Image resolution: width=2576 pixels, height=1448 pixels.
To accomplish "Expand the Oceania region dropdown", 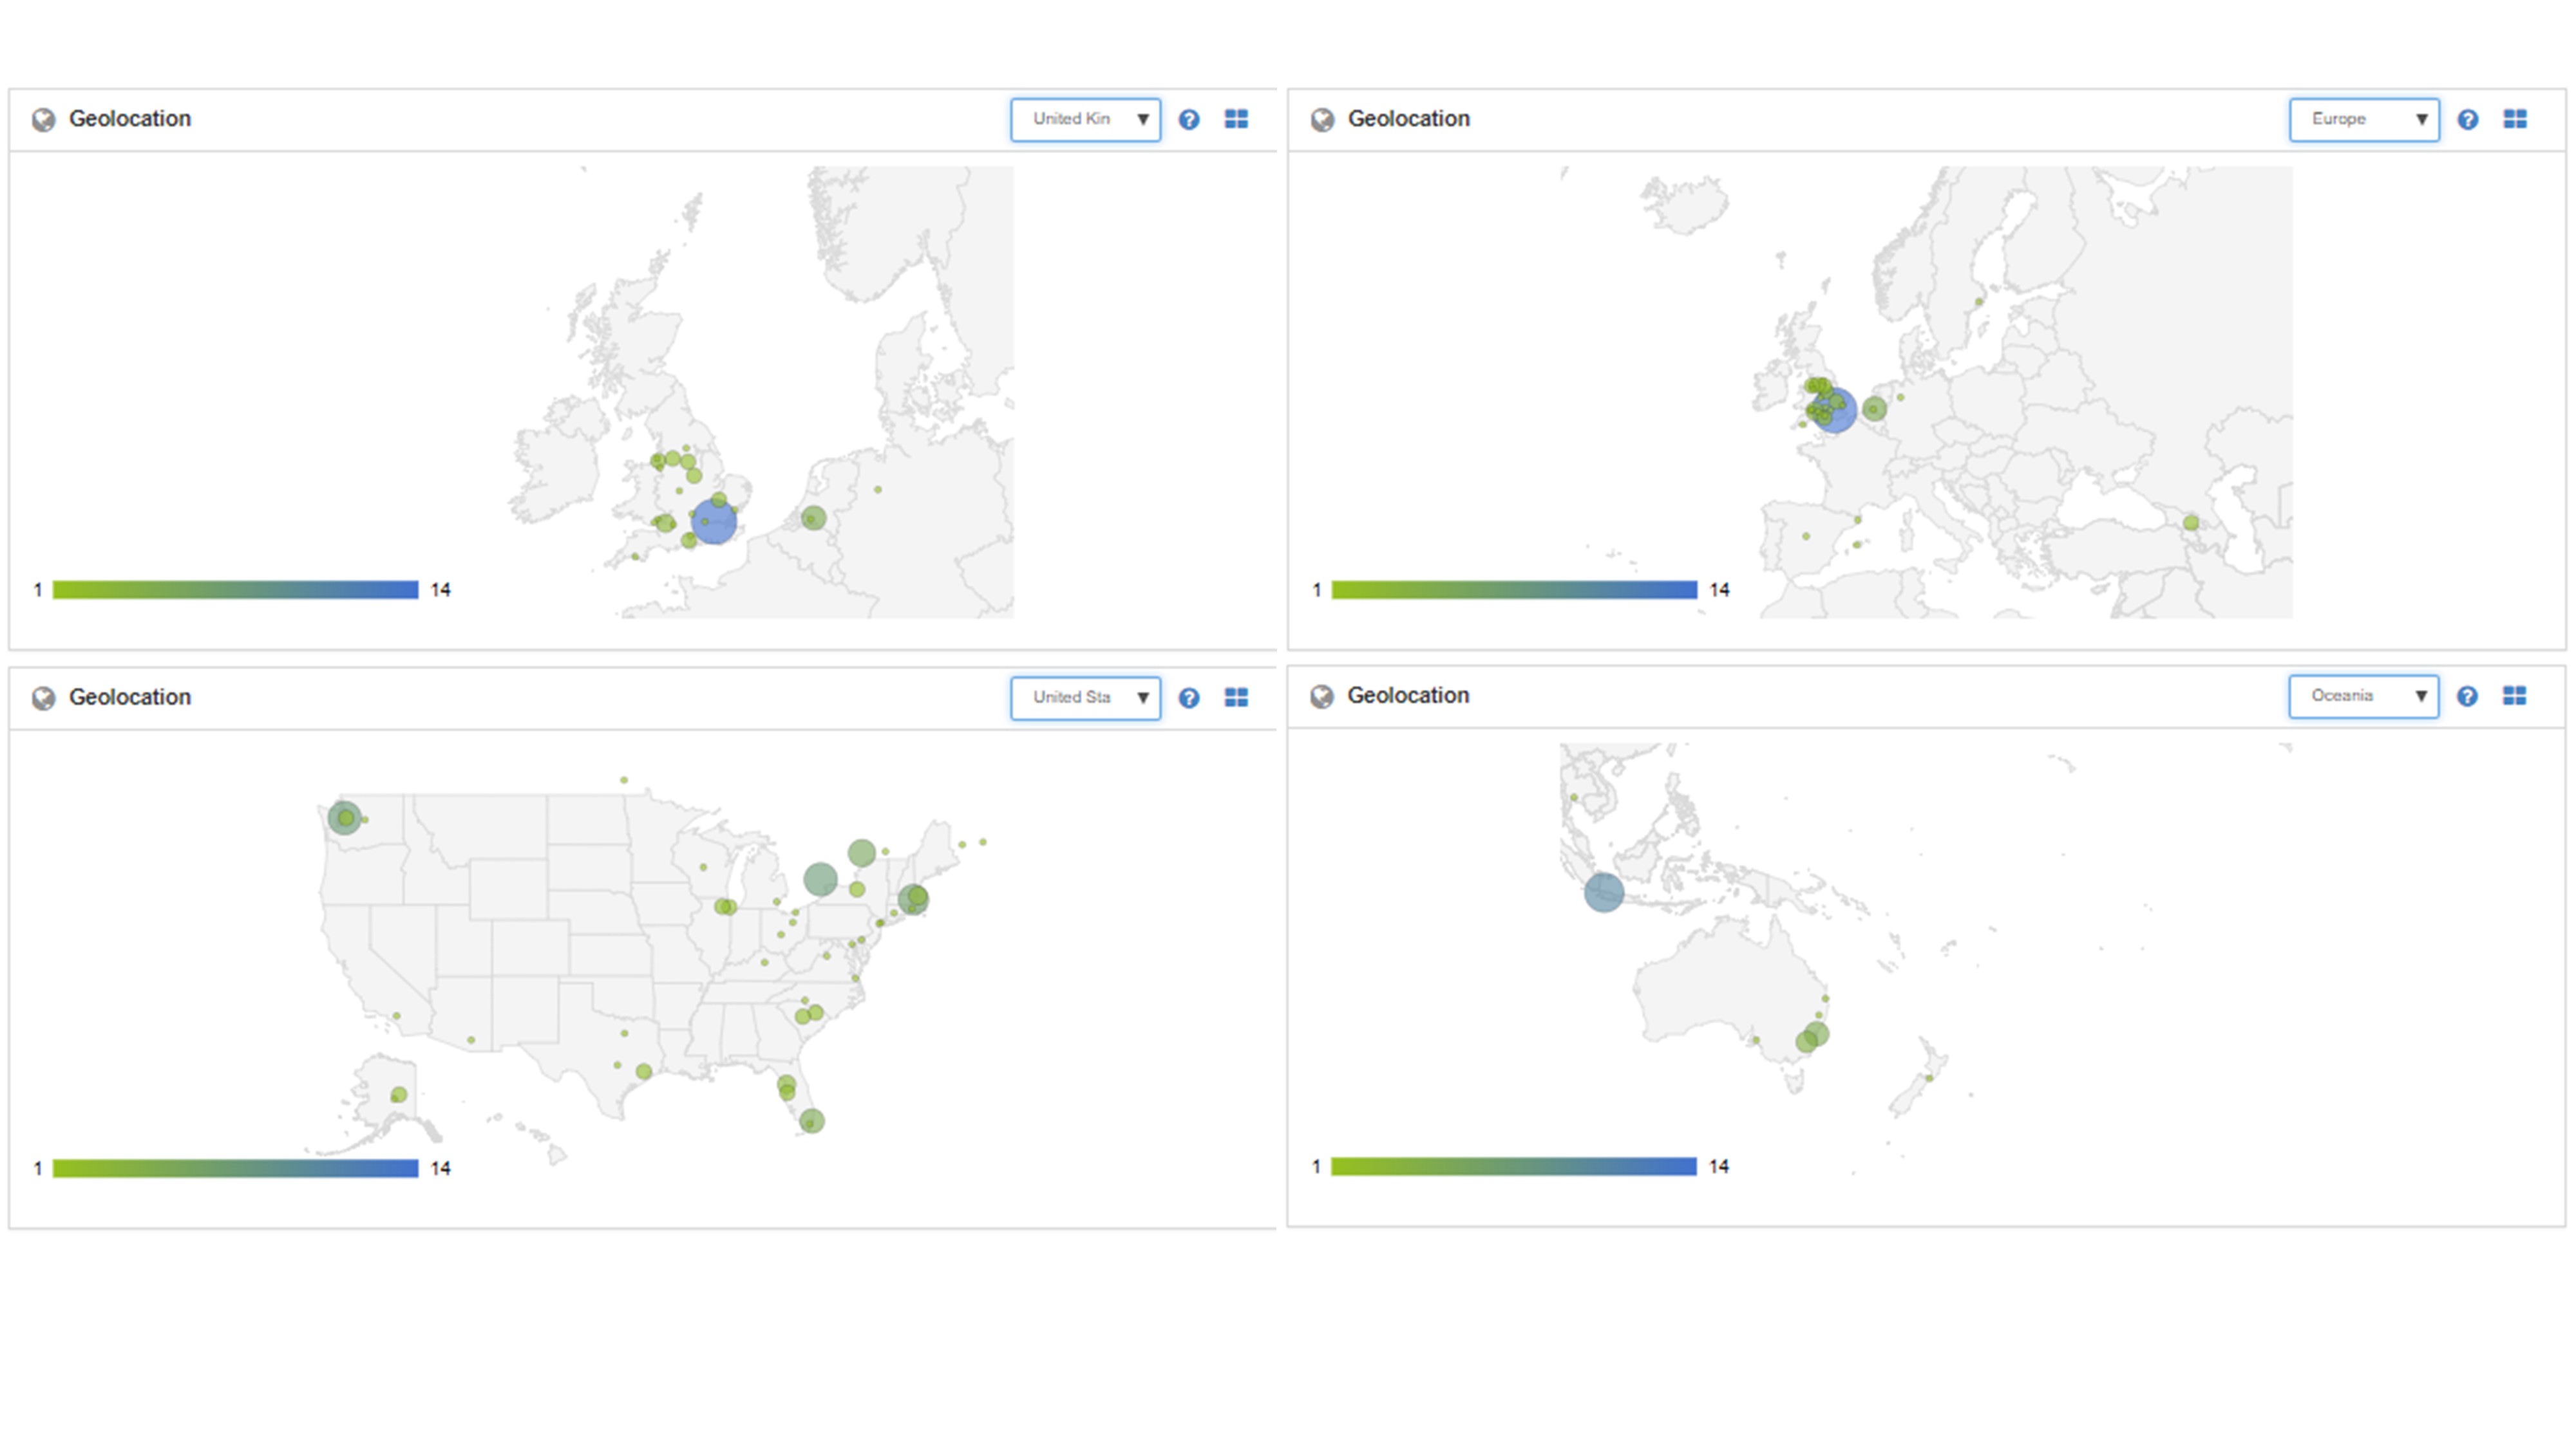I will [2363, 696].
